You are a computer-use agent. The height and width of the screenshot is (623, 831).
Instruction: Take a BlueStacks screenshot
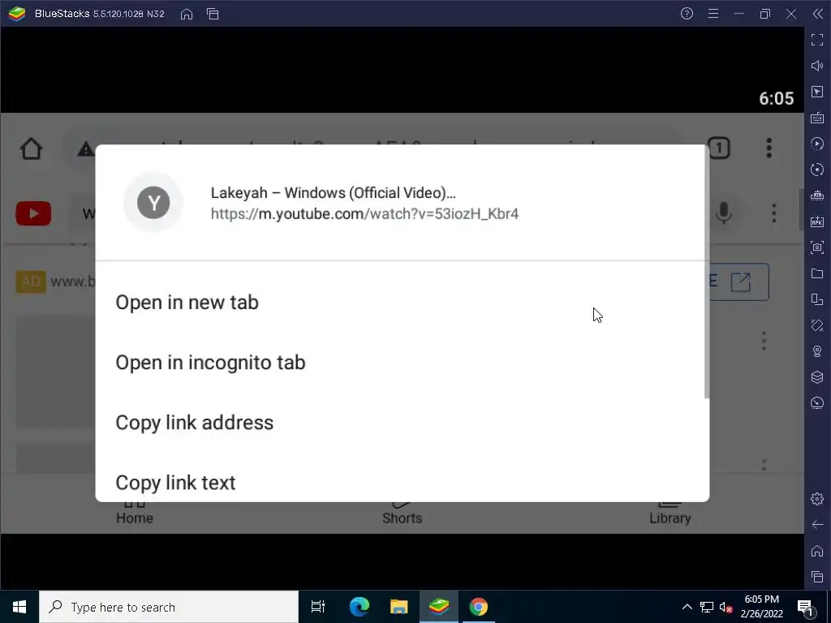click(817, 247)
